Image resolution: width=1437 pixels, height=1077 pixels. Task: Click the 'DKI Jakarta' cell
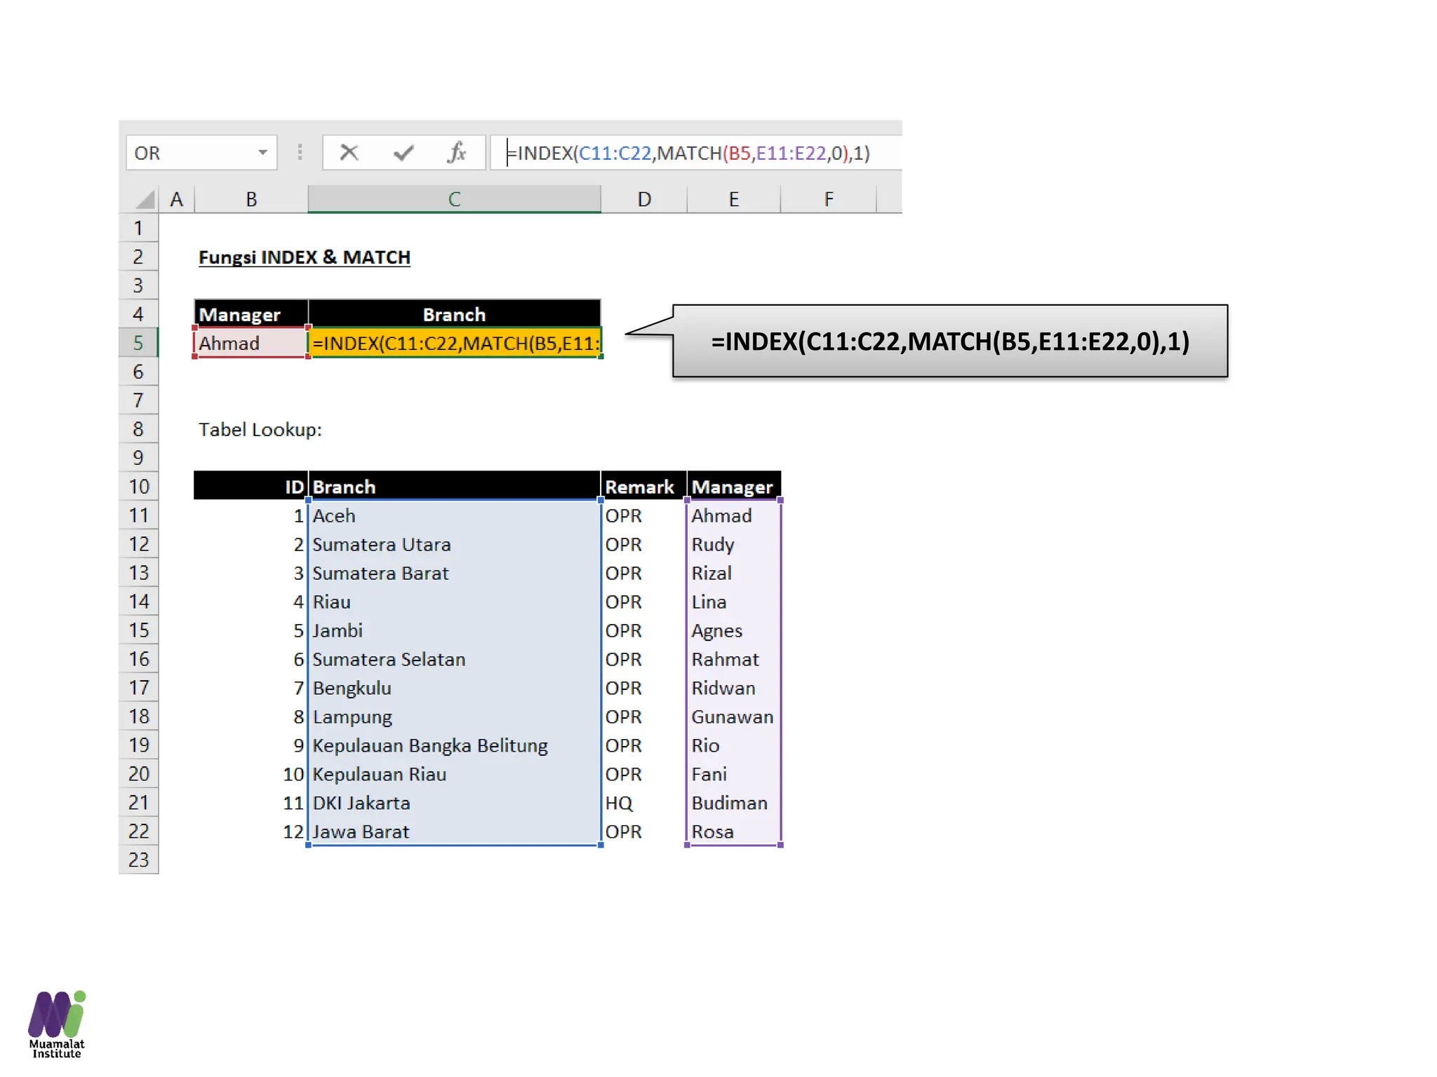pyautogui.click(x=455, y=803)
